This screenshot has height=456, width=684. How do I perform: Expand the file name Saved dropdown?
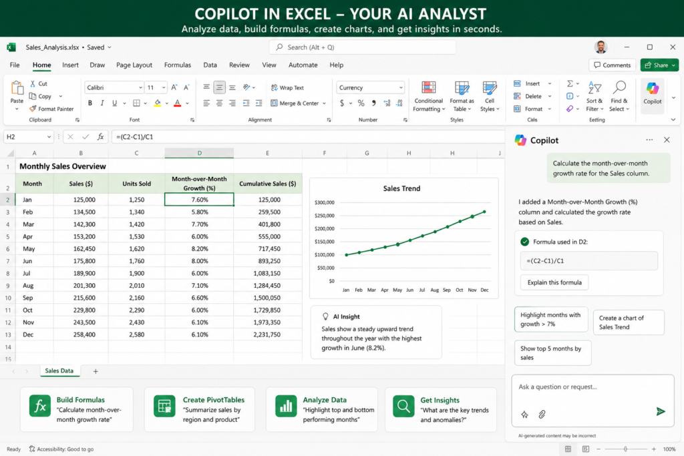[109, 47]
